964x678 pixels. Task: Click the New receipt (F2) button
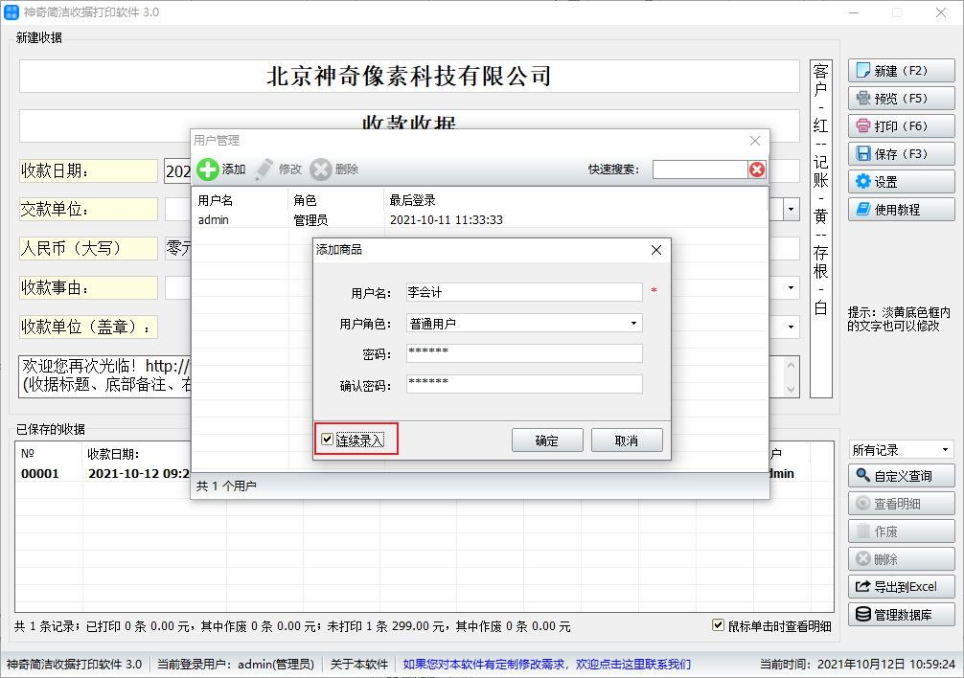[x=901, y=71]
